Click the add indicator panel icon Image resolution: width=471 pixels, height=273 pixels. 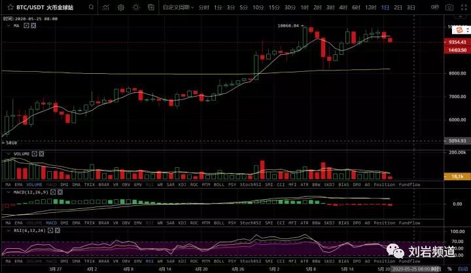click(151, 7)
